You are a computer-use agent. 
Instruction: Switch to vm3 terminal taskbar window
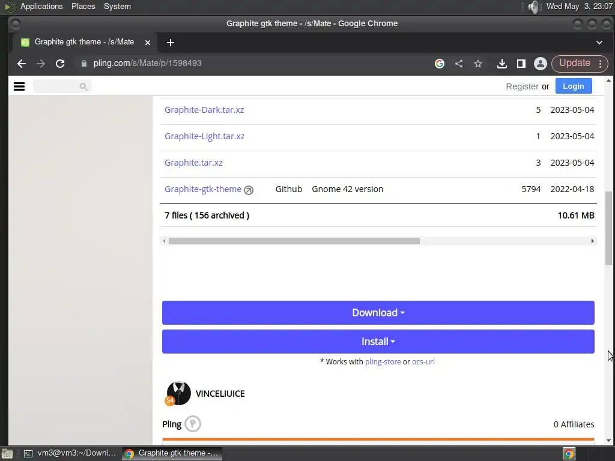pos(70,454)
